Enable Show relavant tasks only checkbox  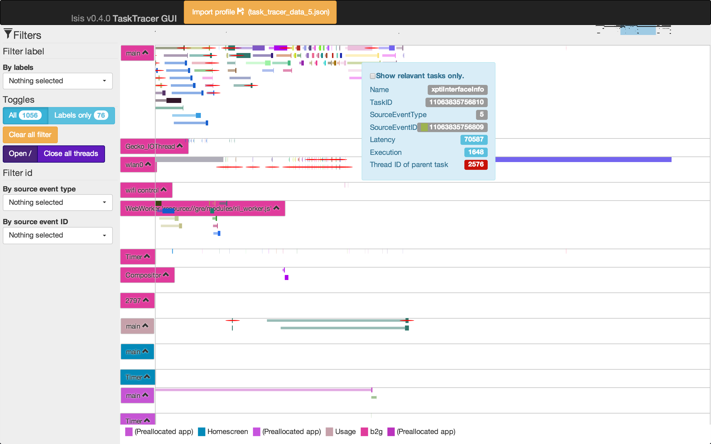click(x=372, y=76)
